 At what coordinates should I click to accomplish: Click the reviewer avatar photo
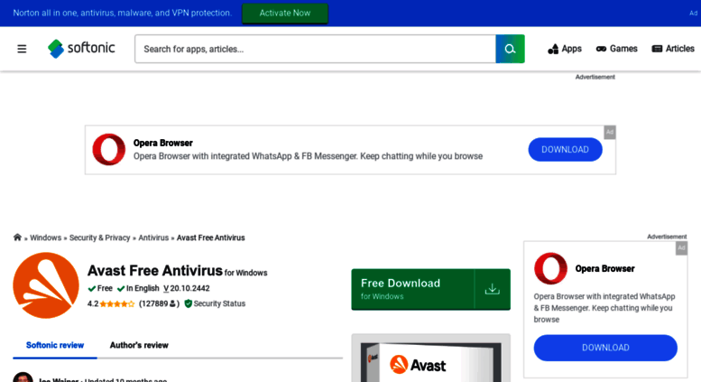(x=23, y=377)
